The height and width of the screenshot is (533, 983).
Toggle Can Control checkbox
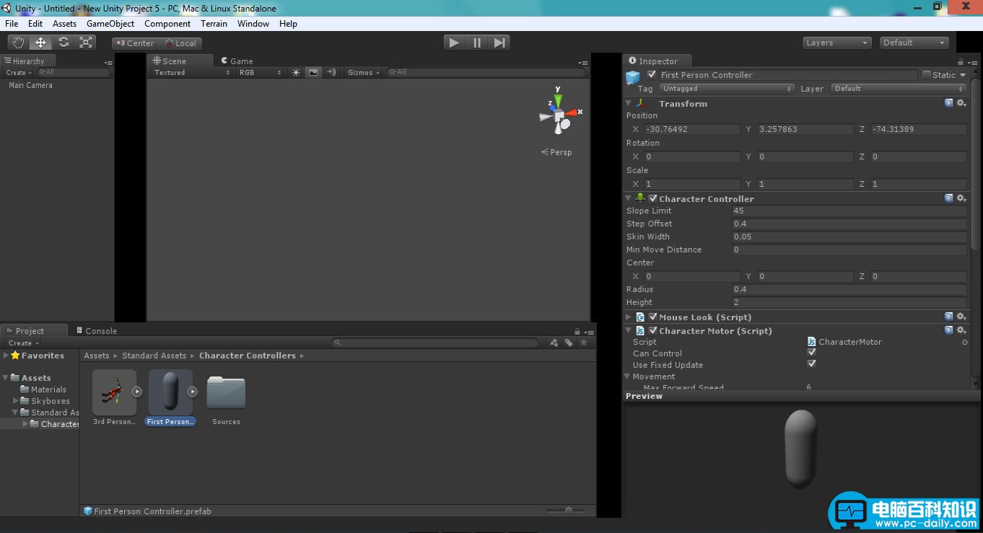point(811,353)
